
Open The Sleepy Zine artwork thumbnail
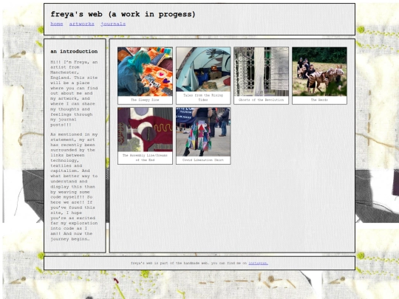(145, 72)
